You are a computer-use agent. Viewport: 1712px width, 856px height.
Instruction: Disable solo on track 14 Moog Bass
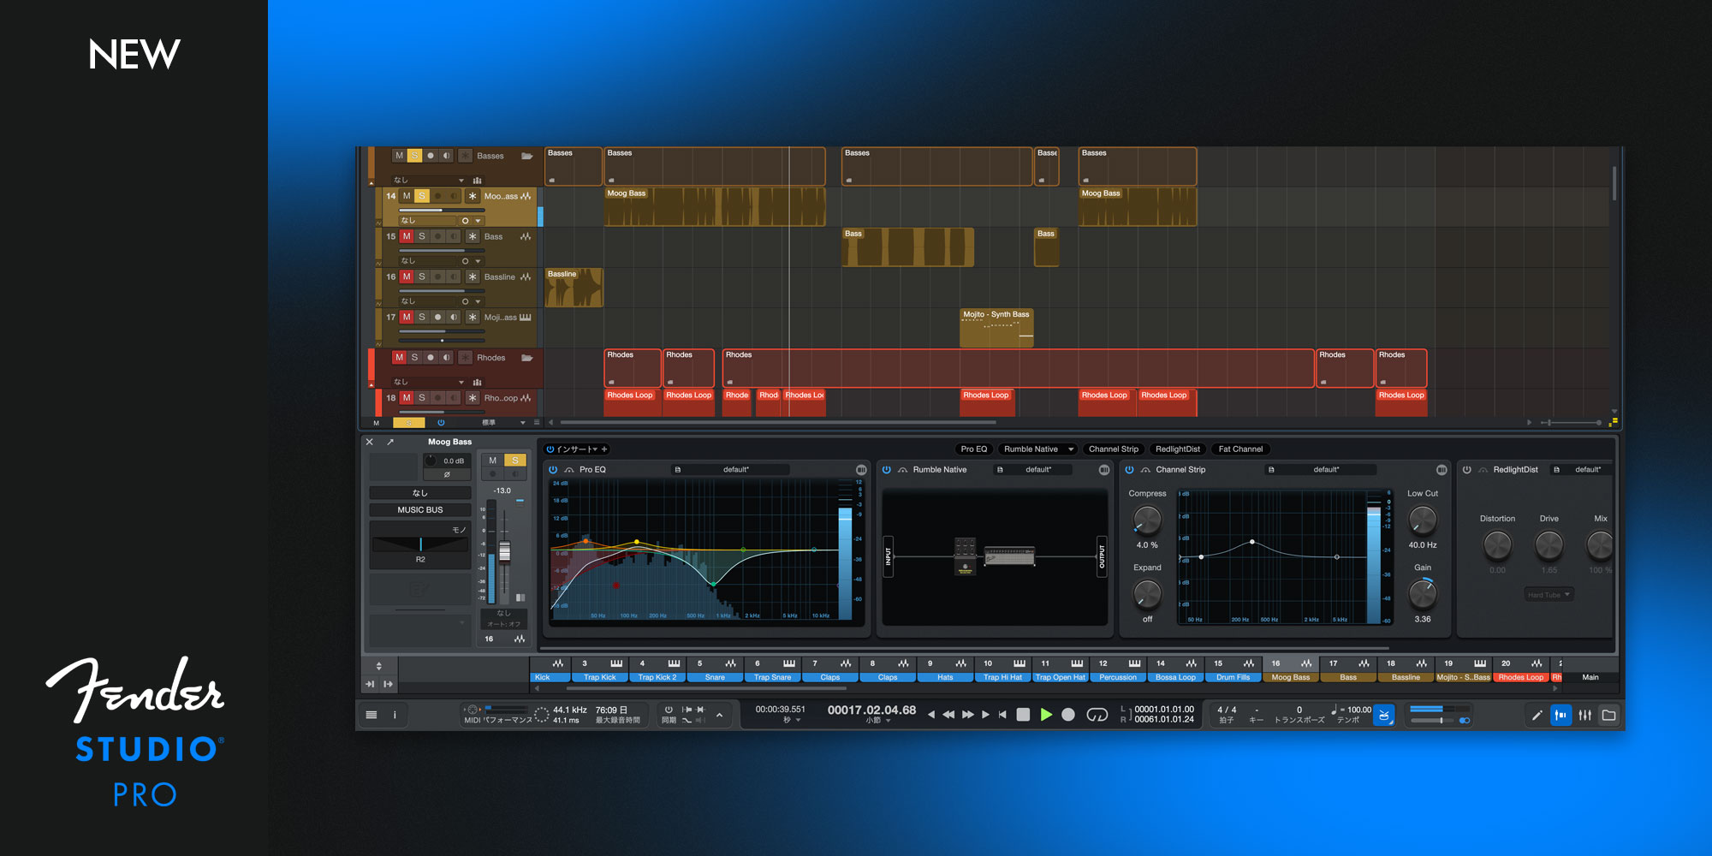click(x=421, y=196)
